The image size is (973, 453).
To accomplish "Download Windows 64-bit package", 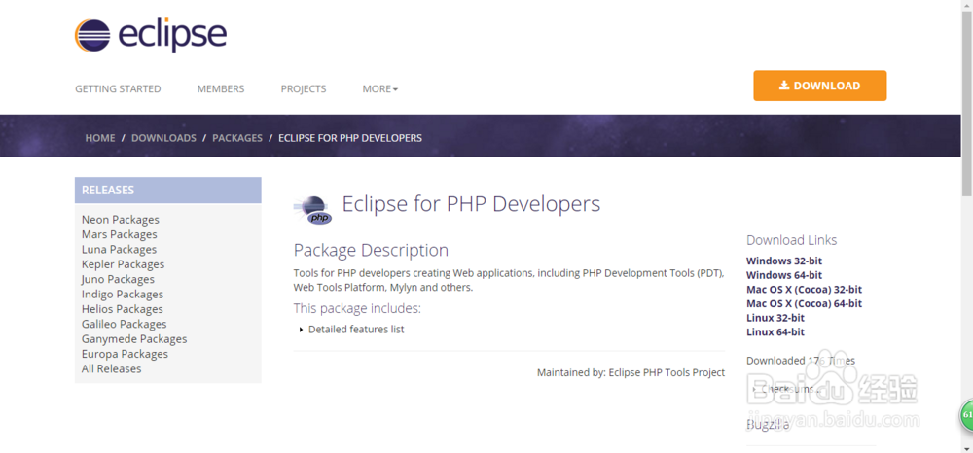I will [x=784, y=275].
